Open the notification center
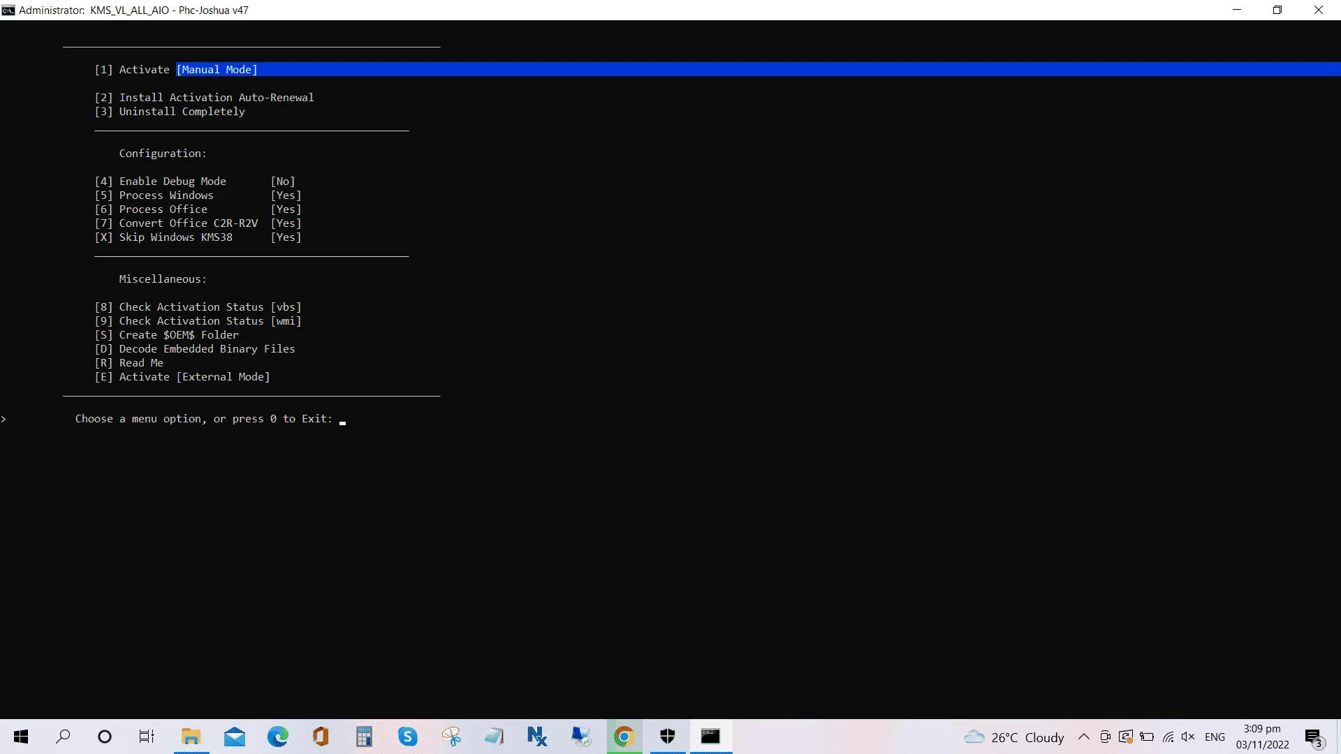Image resolution: width=1341 pixels, height=754 pixels. (1314, 737)
